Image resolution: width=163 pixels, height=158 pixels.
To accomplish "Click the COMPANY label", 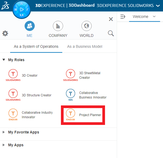I will pyautogui.click(x=58, y=35).
